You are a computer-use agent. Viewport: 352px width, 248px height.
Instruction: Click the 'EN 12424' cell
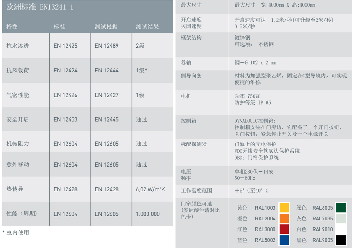(x=66, y=71)
